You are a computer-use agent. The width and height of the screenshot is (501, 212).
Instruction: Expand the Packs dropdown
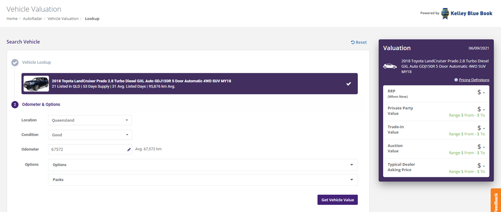click(x=203, y=180)
